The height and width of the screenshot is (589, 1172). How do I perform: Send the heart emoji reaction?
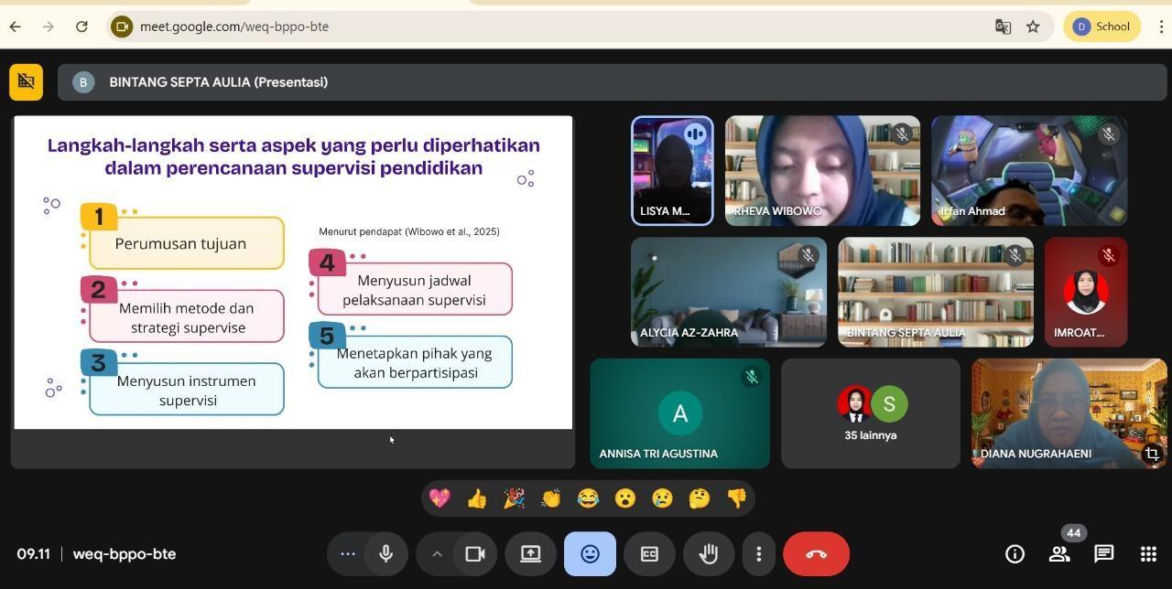coord(439,498)
